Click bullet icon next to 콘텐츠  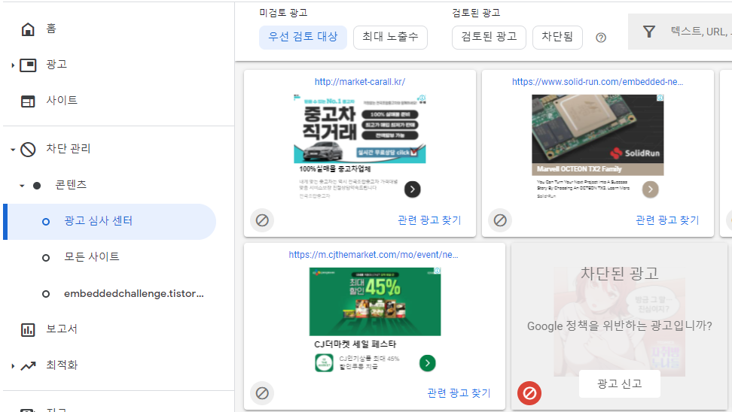[37, 186]
